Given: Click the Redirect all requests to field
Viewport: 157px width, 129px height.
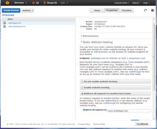Looking at the screenshot, I should [x=129, y=111].
